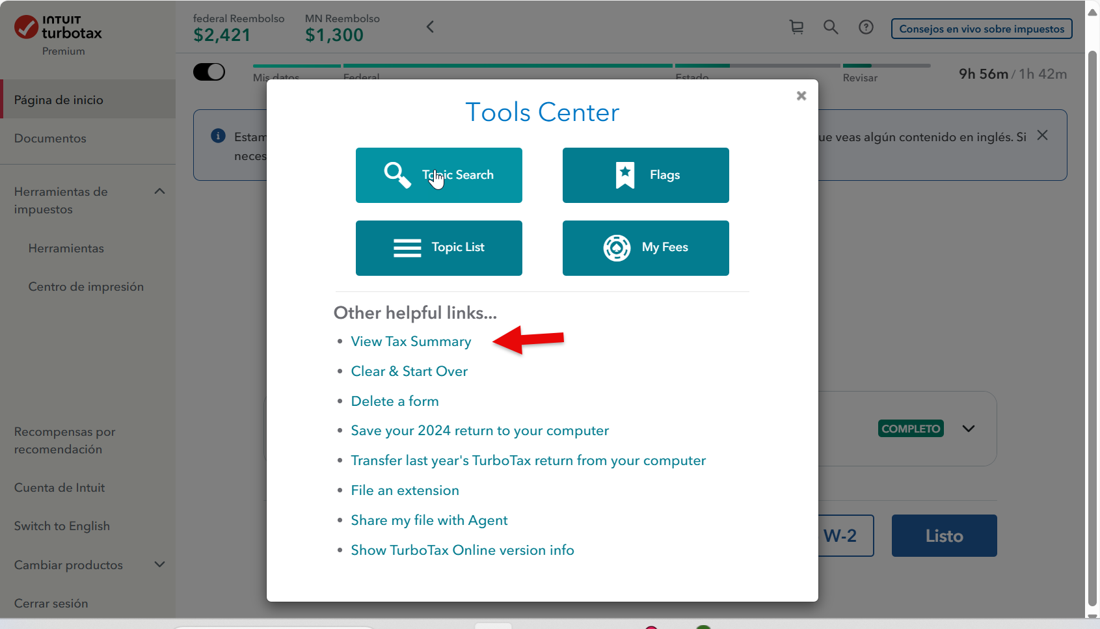Open the Flags tool
Image resolution: width=1100 pixels, height=629 pixels.
pyautogui.click(x=645, y=175)
